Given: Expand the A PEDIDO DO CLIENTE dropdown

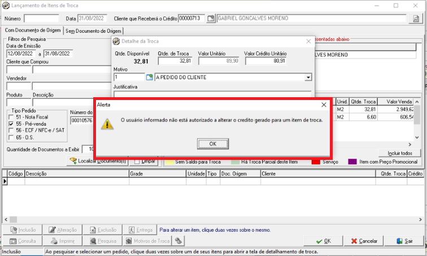Looking at the screenshot, I should (308, 77).
